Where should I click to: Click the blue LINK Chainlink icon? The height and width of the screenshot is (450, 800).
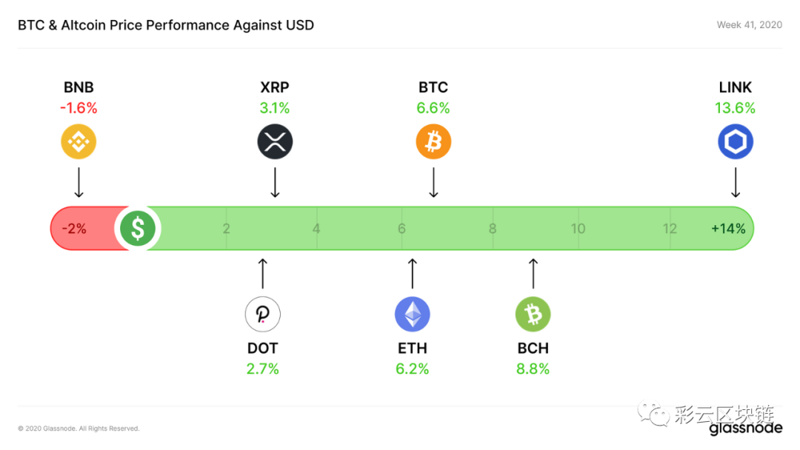click(x=736, y=141)
